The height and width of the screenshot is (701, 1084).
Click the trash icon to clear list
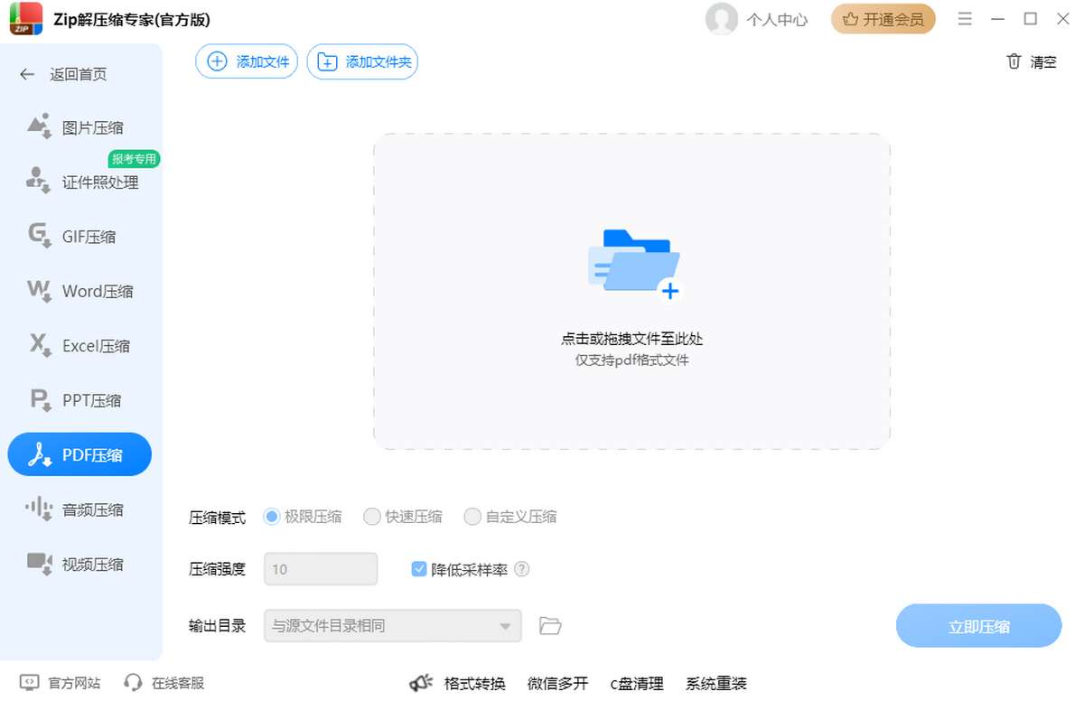click(1014, 62)
